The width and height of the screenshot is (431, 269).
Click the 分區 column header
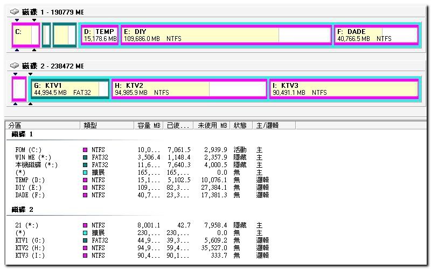43,126
